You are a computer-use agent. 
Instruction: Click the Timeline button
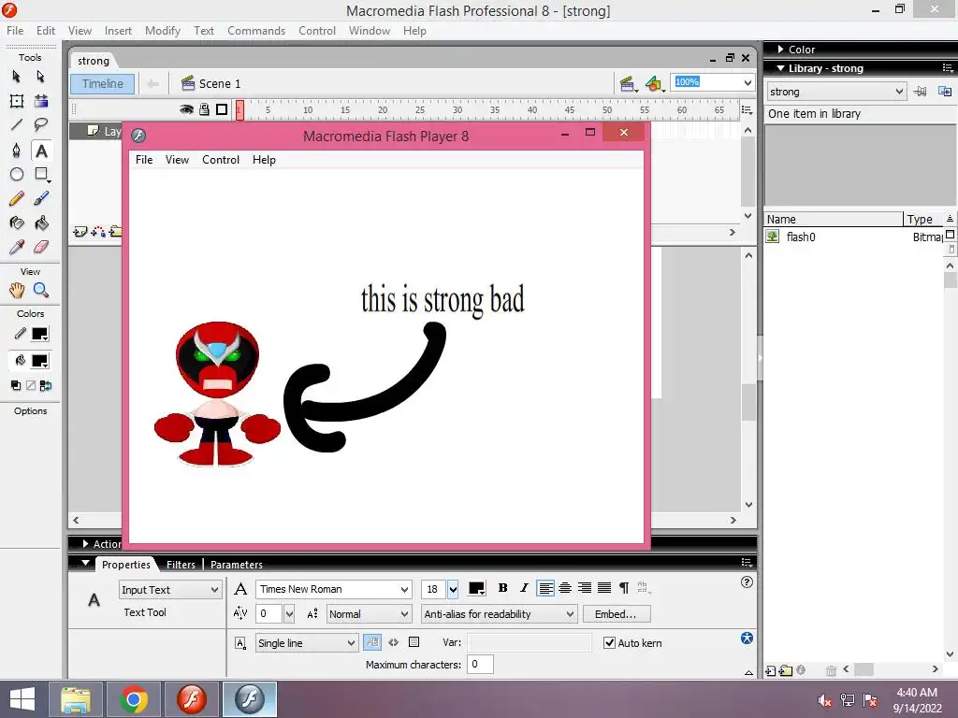coord(103,83)
